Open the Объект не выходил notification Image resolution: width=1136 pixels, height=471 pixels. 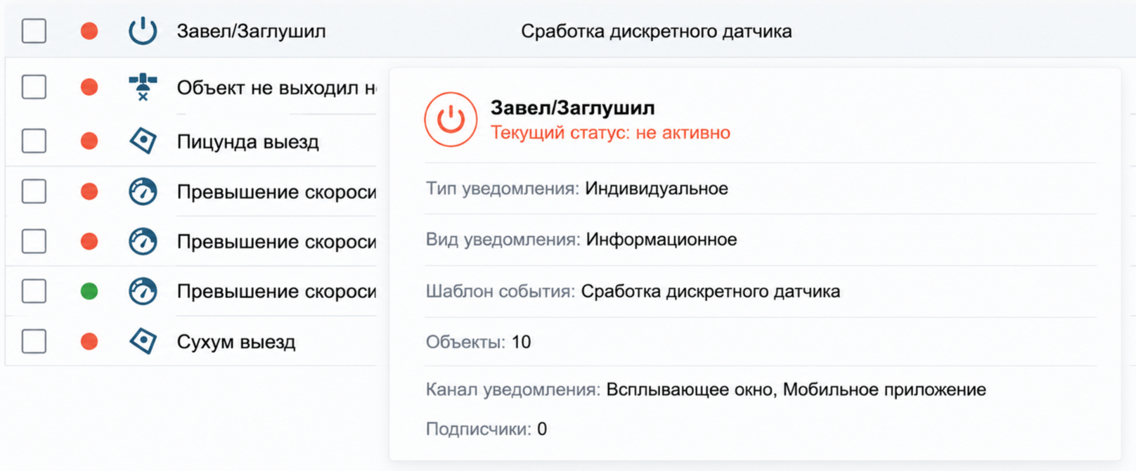coord(276,88)
